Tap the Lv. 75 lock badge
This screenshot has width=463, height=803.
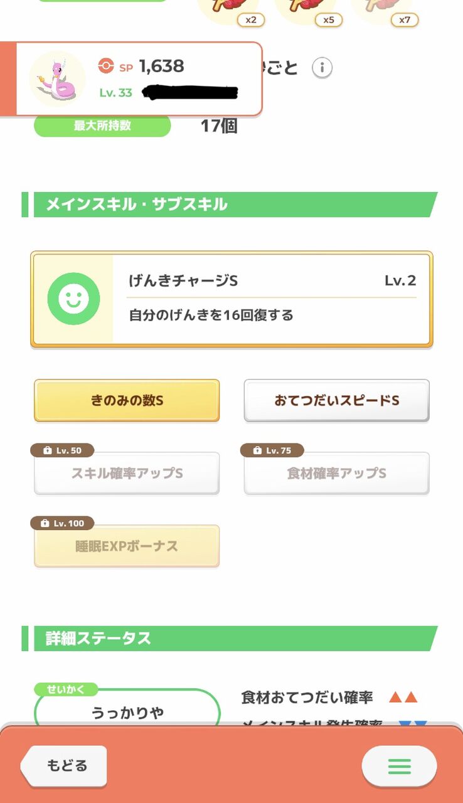(272, 450)
